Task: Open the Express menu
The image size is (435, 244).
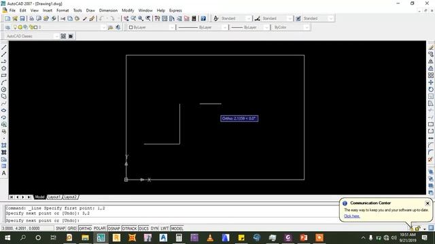Action: point(175,11)
